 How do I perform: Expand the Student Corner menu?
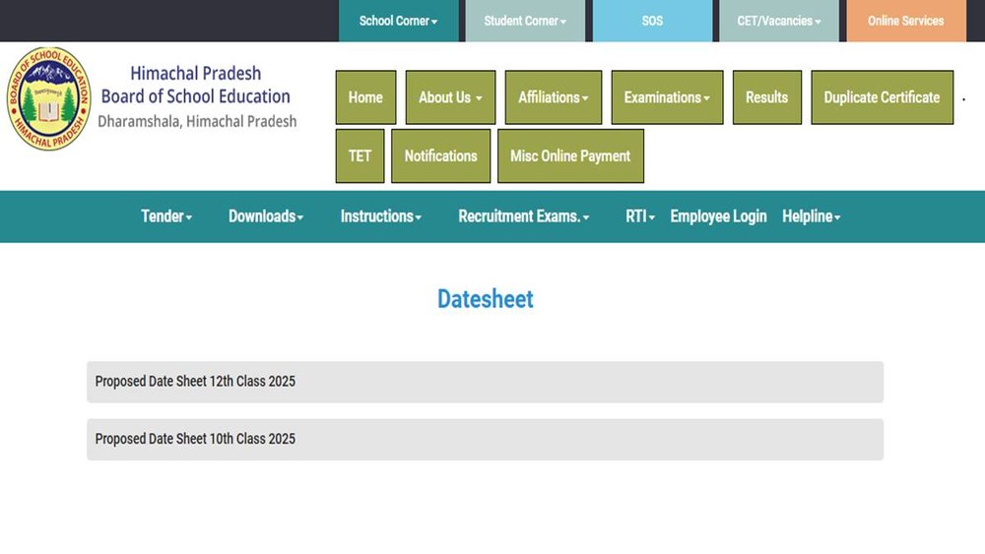[525, 21]
